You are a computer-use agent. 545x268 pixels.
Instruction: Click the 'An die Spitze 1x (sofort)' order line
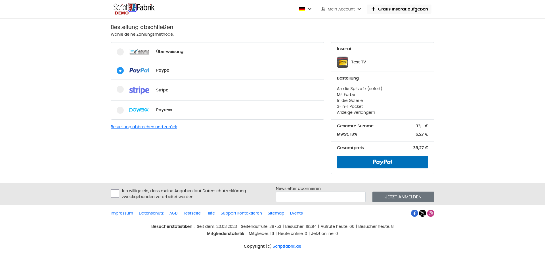pos(360,89)
